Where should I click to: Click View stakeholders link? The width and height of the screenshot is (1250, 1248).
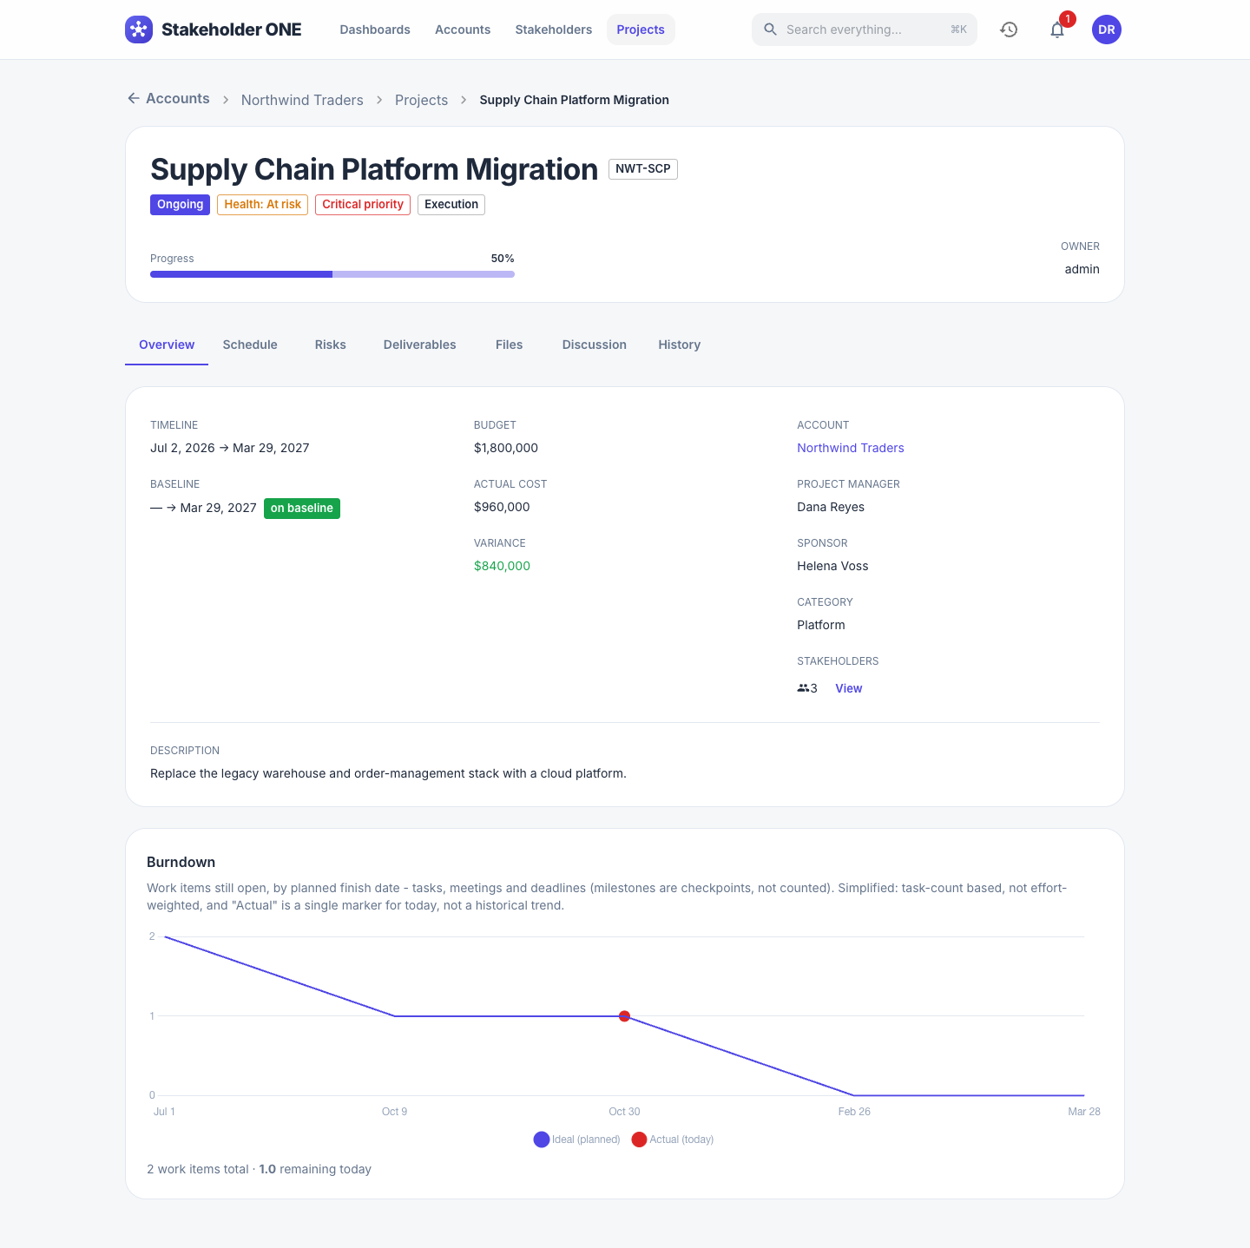pos(849,688)
